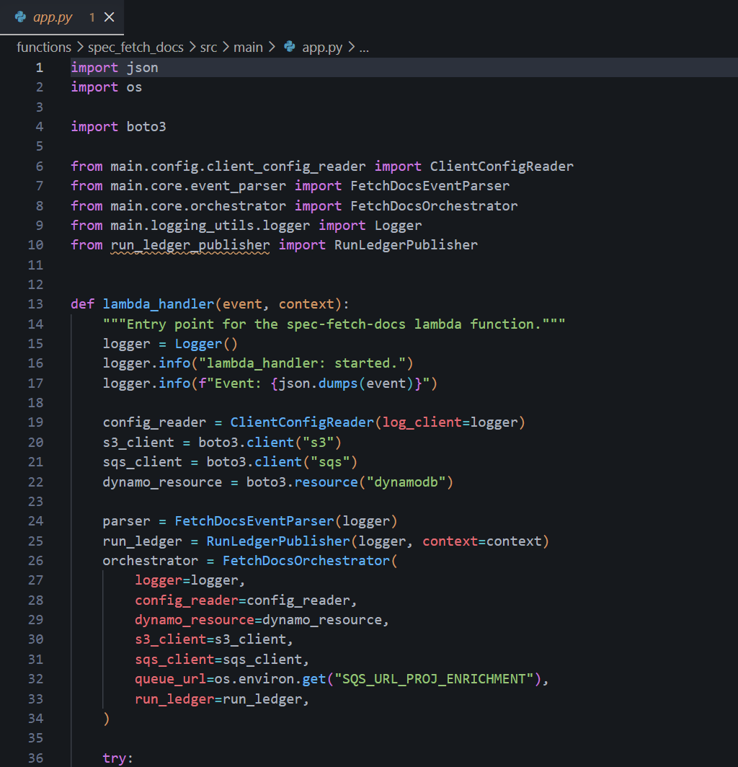The image size is (738, 767).
Task: Click 'dumps' in json.dumps on line 17
Action: [x=338, y=383]
